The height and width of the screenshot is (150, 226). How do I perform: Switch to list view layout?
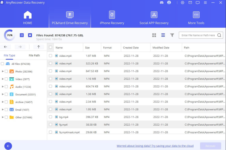click(x=163, y=35)
